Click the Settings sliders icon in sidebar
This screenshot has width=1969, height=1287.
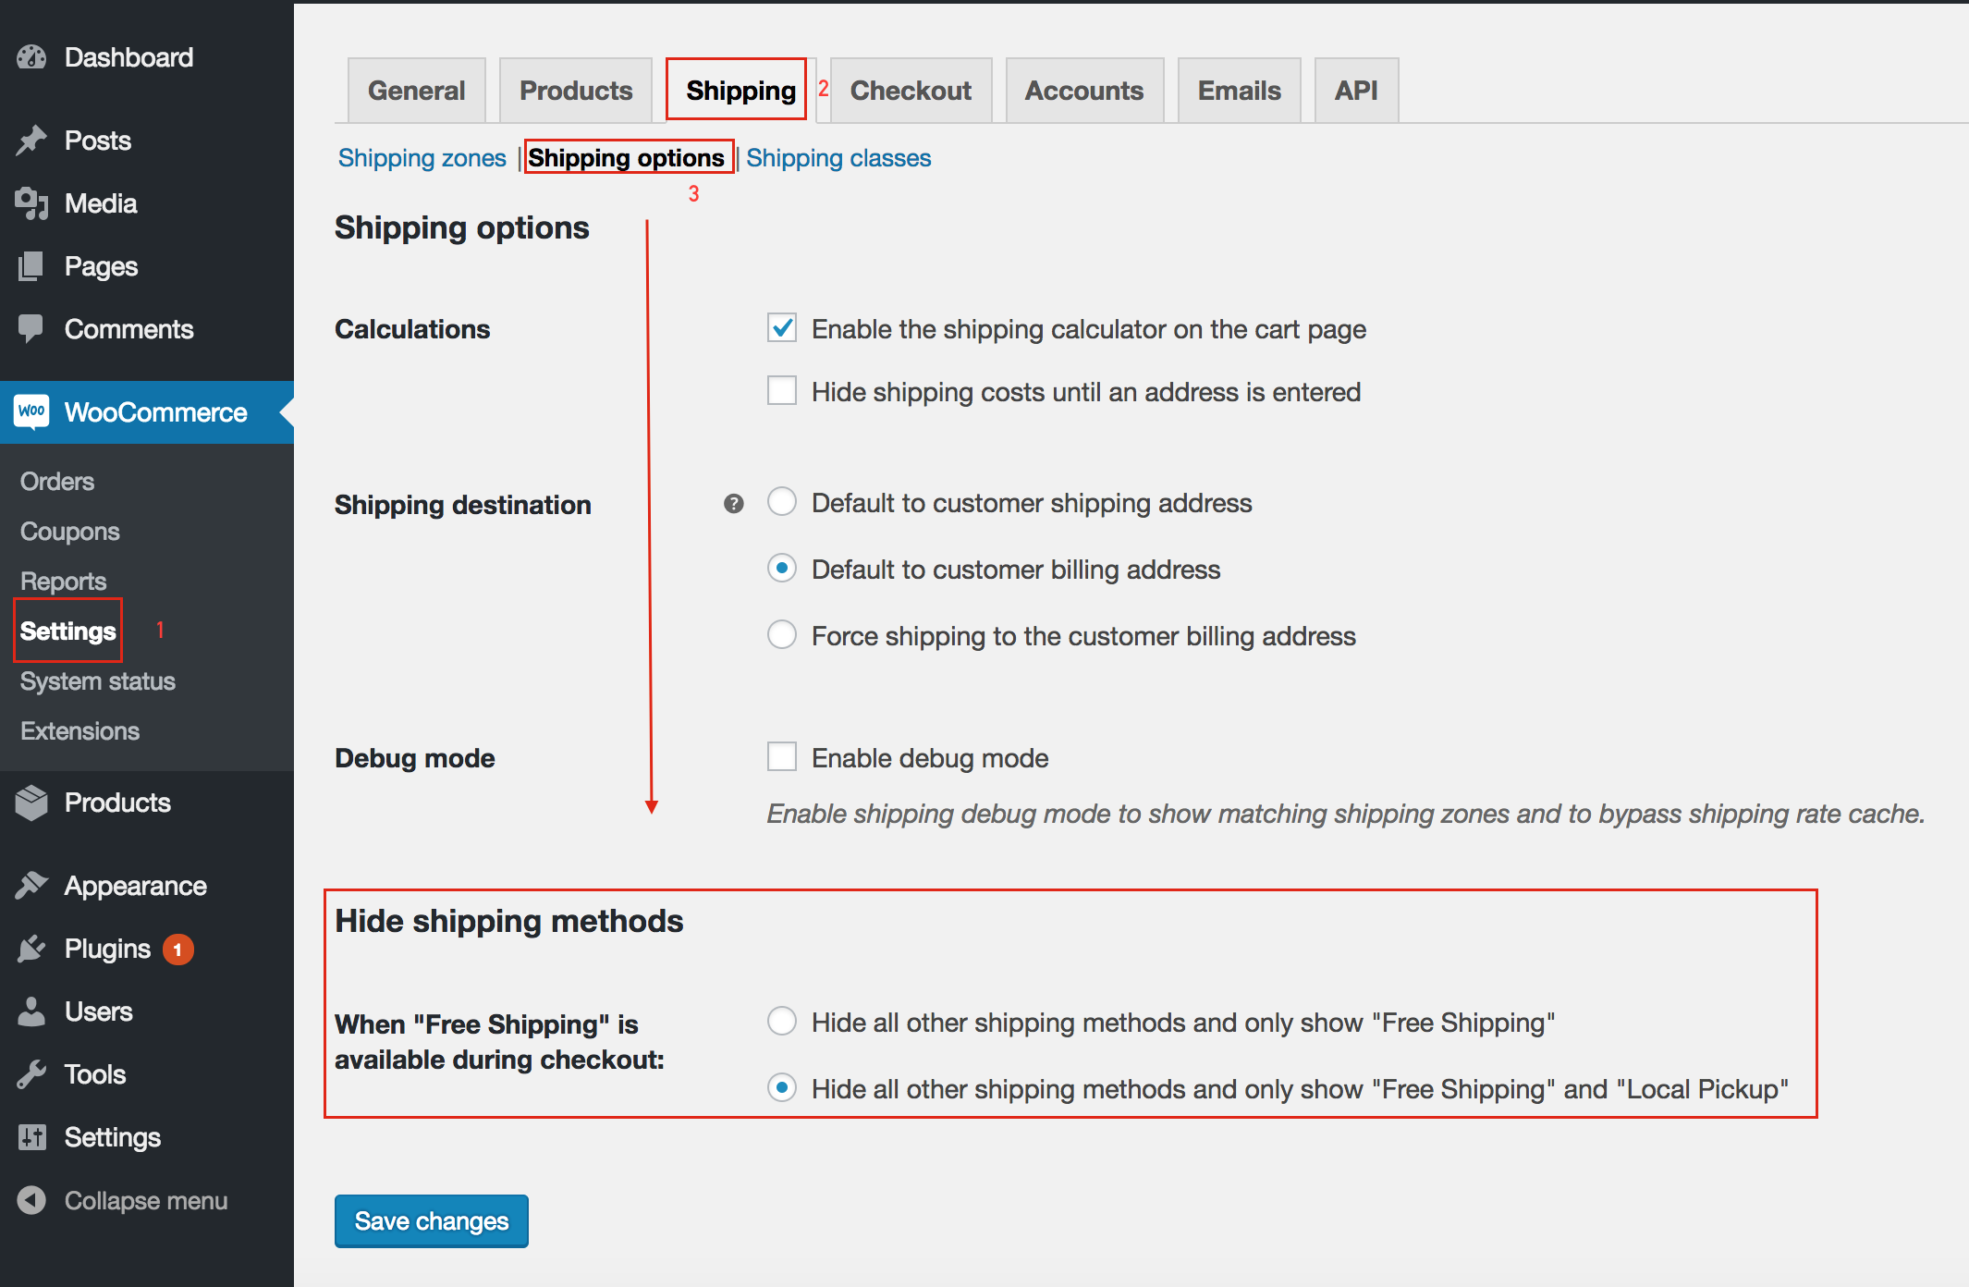(31, 1137)
